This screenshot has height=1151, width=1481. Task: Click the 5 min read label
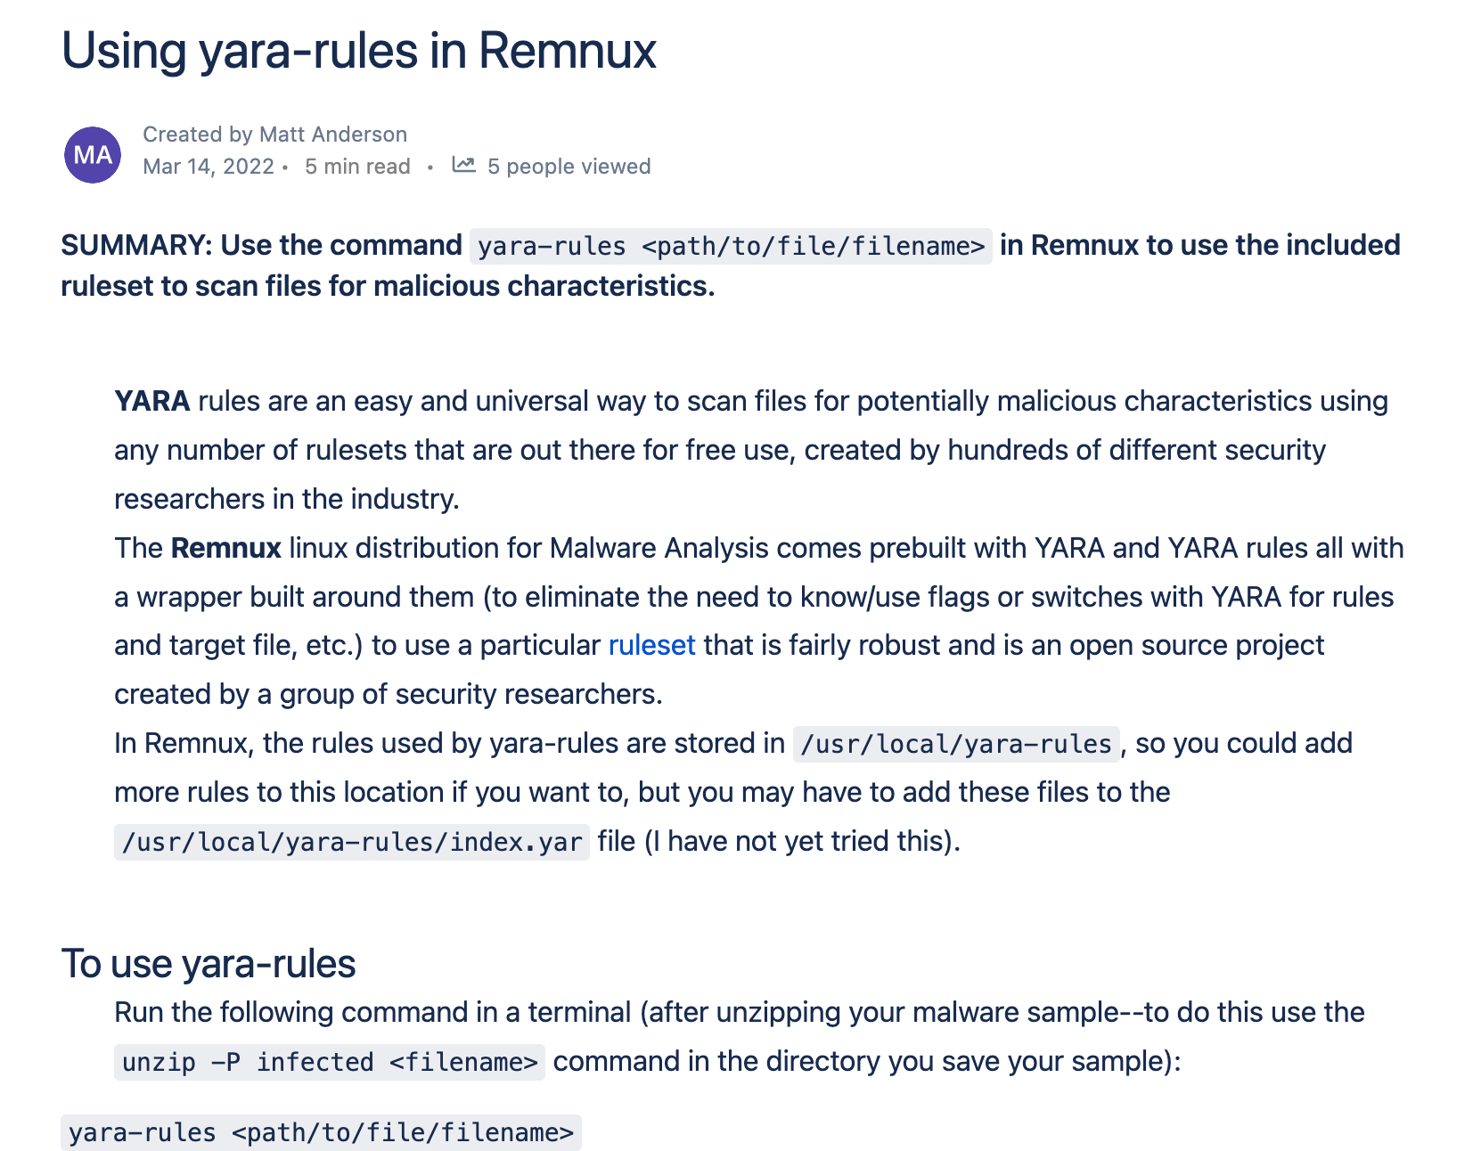pos(357,167)
